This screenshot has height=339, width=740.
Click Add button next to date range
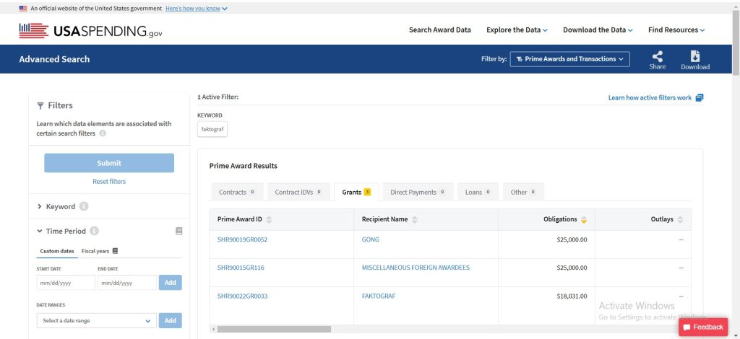coord(171,321)
